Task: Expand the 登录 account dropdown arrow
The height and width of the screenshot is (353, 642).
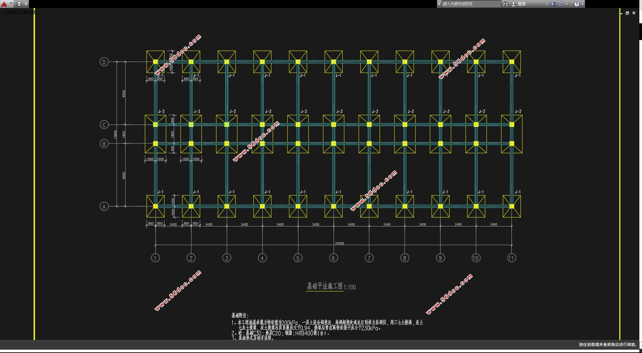Action: (x=547, y=4)
